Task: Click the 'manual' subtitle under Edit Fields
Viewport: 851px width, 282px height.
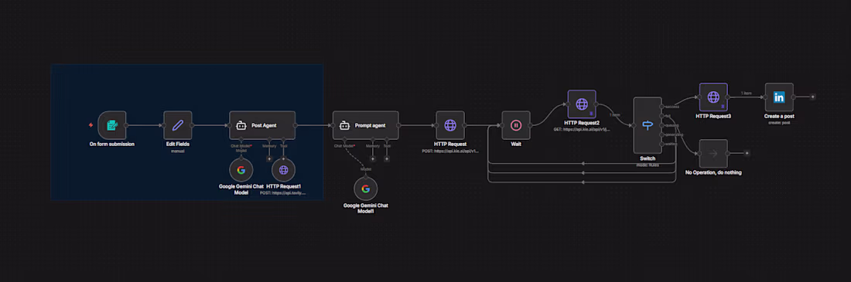Action: point(178,151)
